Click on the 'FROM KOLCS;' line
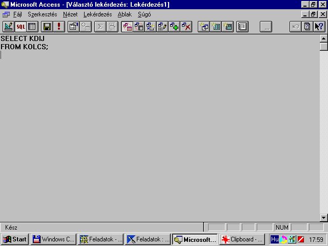The height and width of the screenshot is (246, 328). (25, 47)
